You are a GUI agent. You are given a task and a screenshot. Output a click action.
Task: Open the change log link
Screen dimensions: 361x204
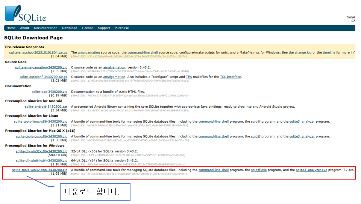(303, 53)
